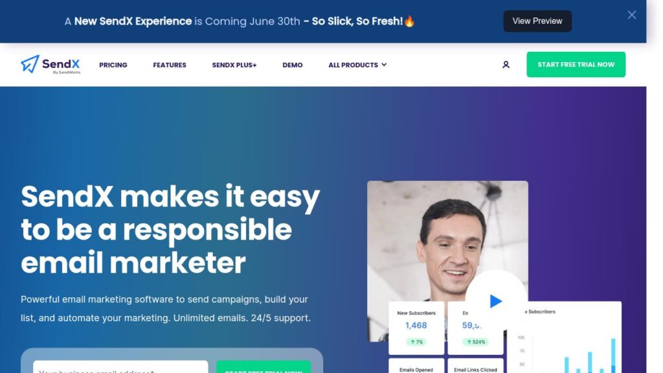Open the user account profile icon

506,65
